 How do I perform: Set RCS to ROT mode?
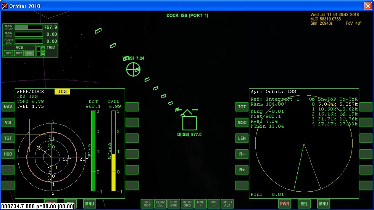tap(19, 53)
